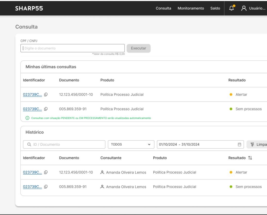The height and width of the screenshot is (215, 267).
Task: Click Amanda Oliveira Lemos in the 005.869.359-91 row
Action: [x=126, y=187]
